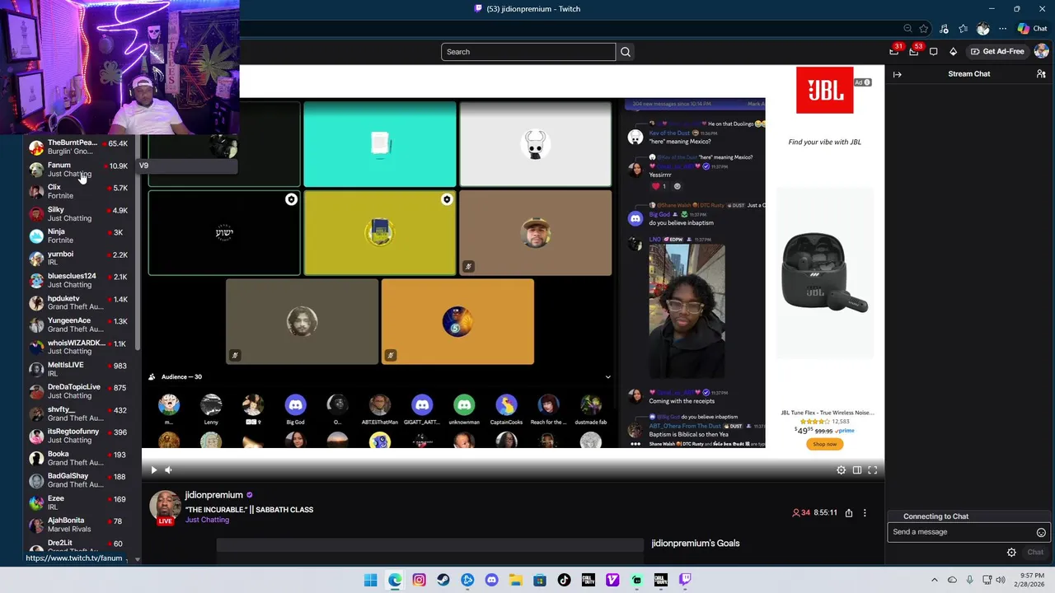Enter fullscreen on the video player
Image resolution: width=1055 pixels, height=593 pixels.
(x=873, y=470)
